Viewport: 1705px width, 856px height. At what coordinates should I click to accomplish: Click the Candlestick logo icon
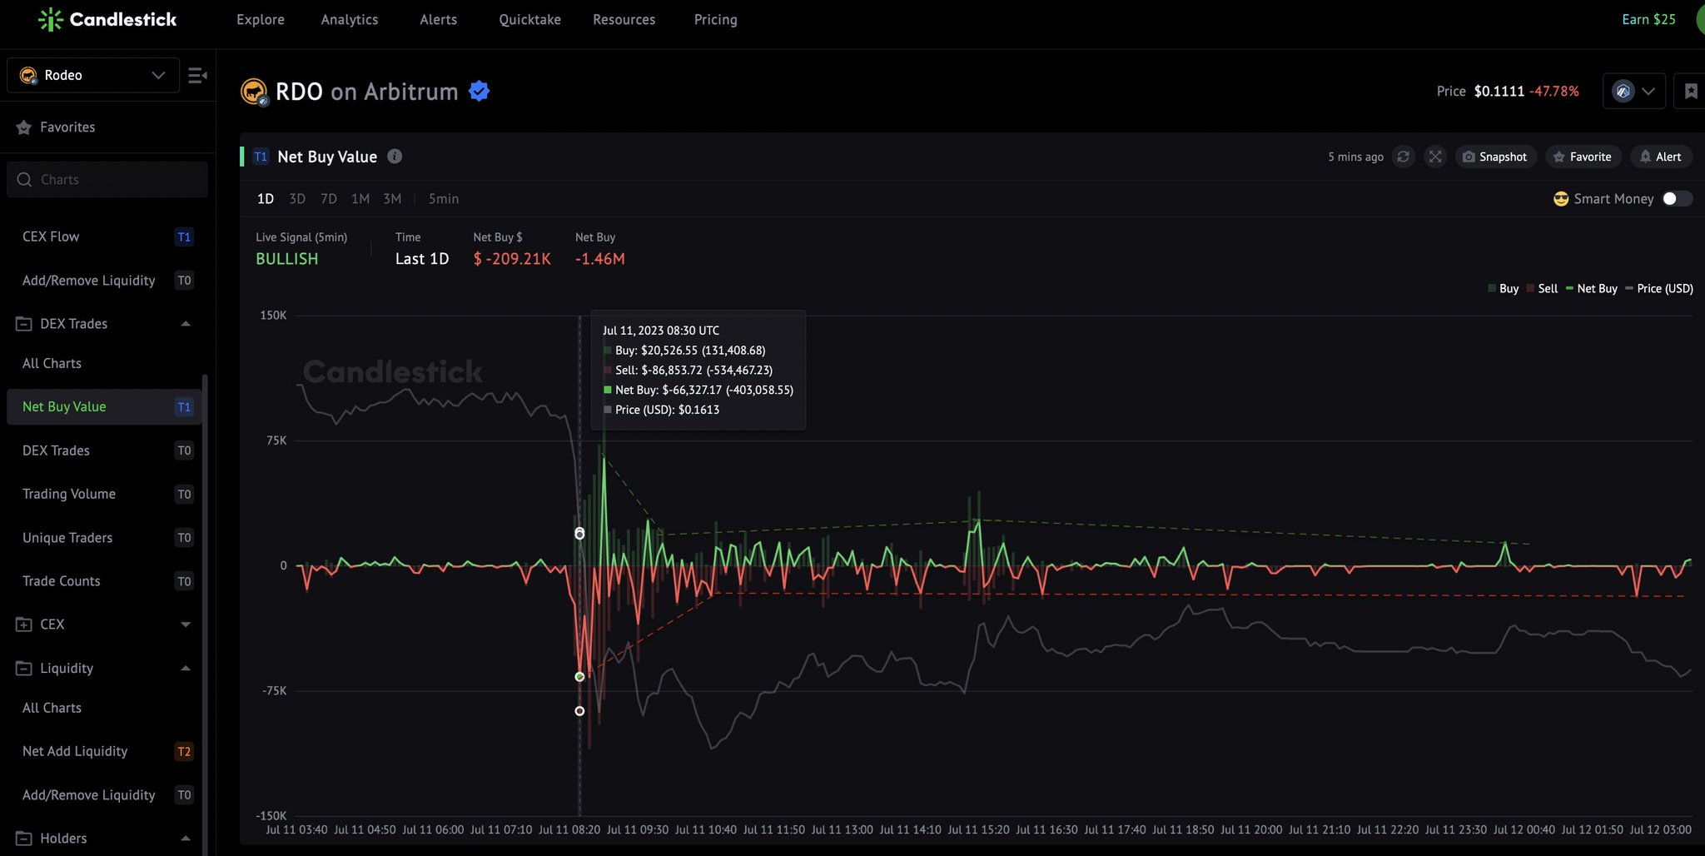pos(51,19)
